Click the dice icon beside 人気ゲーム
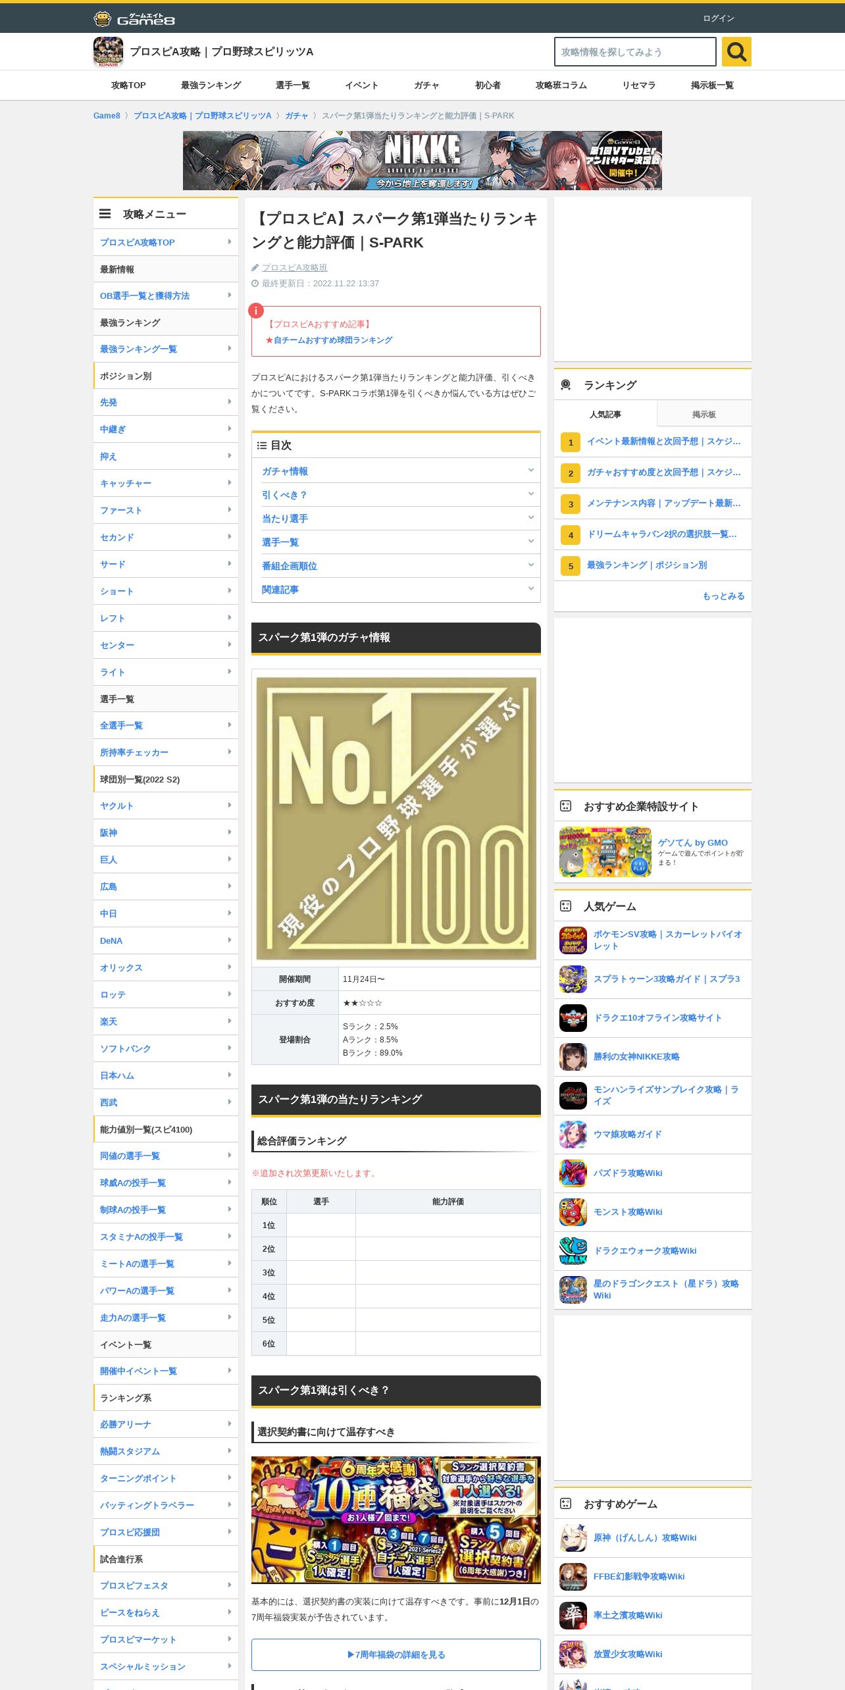845x1690 pixels. [x=565, y=906]
